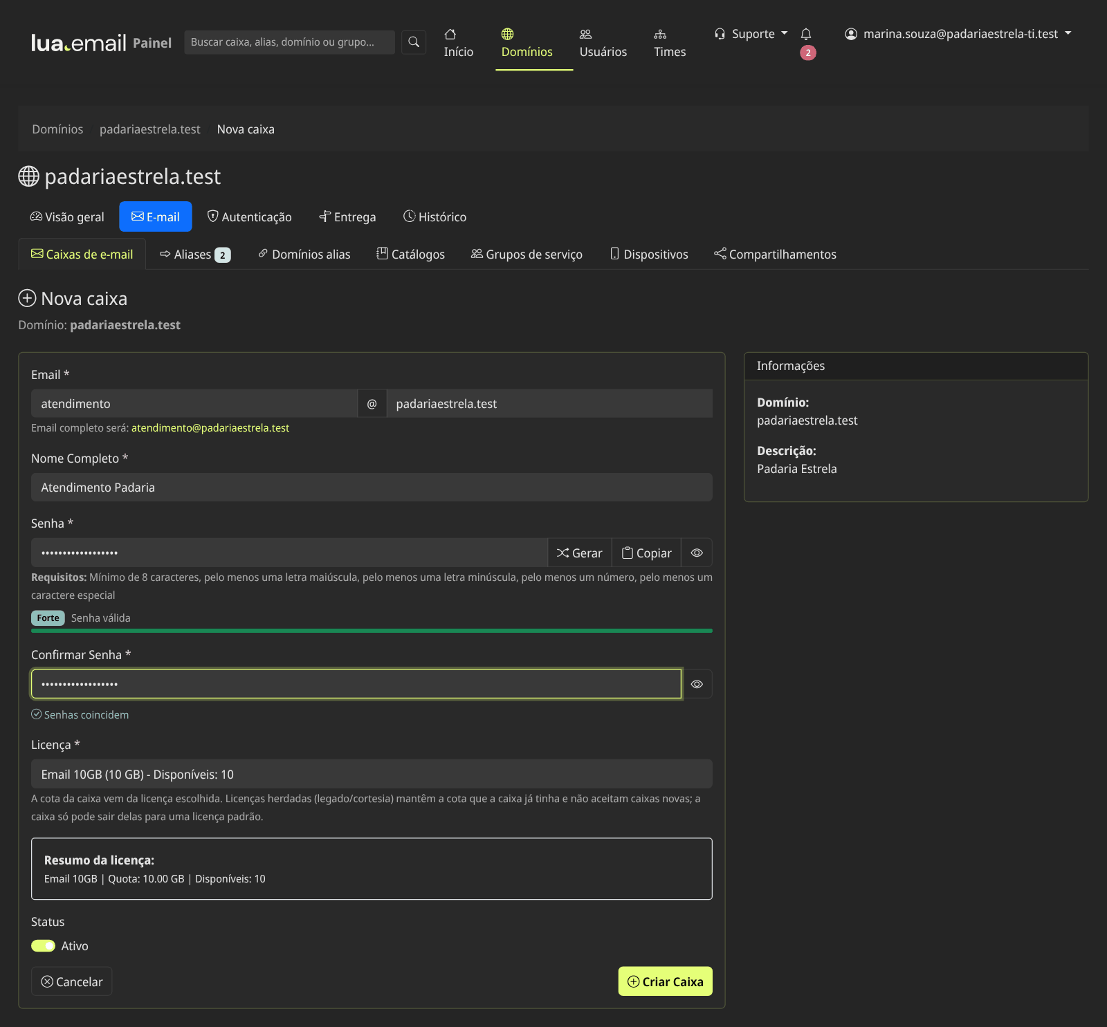Open Times from the top navigation
Image resolution: width=1107 pixels, height=1027 pixels.
[x=670, y=43]
